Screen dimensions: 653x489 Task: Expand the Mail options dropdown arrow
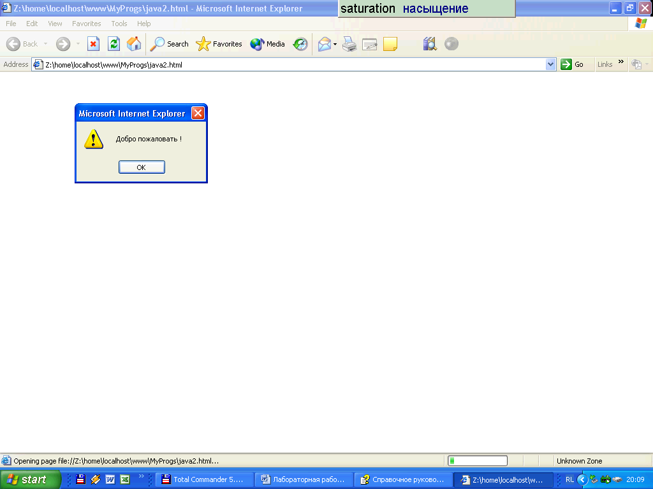click(x=335, y=44)
